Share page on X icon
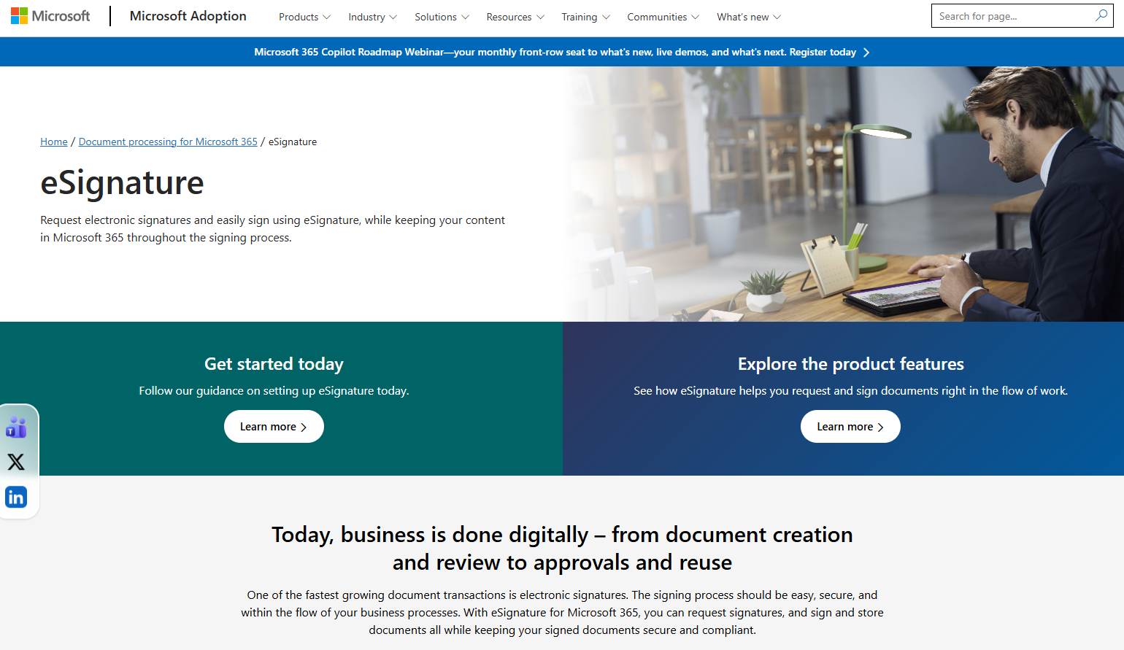1124x650 pixels. (16, 462)
